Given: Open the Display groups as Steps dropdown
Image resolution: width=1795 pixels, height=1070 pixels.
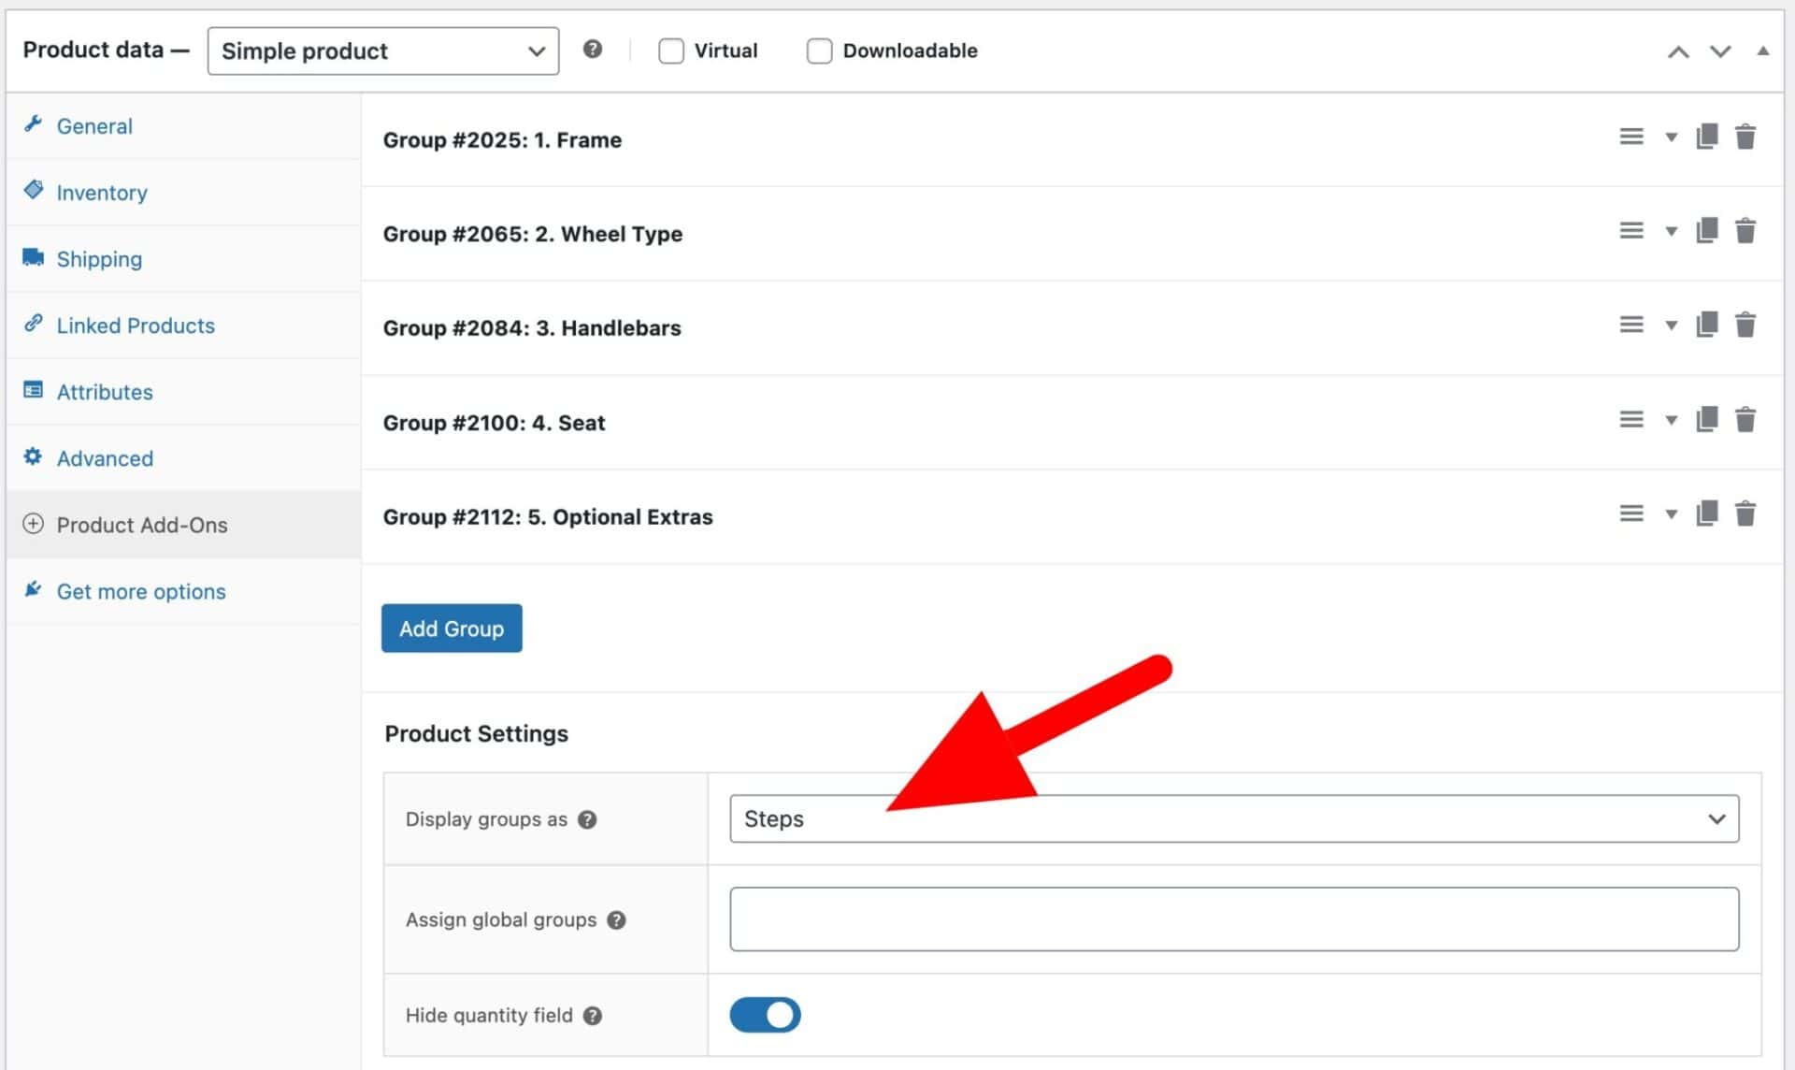Looking at the screenshot, I should click(1233, 818).
